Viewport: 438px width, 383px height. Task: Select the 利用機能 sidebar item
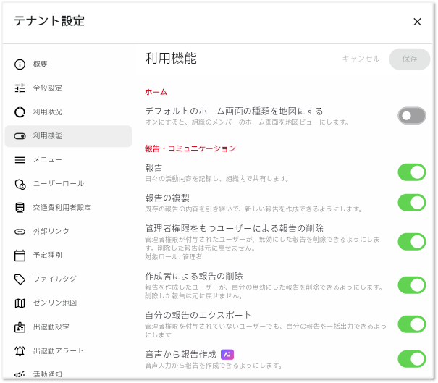pos(68,136)
